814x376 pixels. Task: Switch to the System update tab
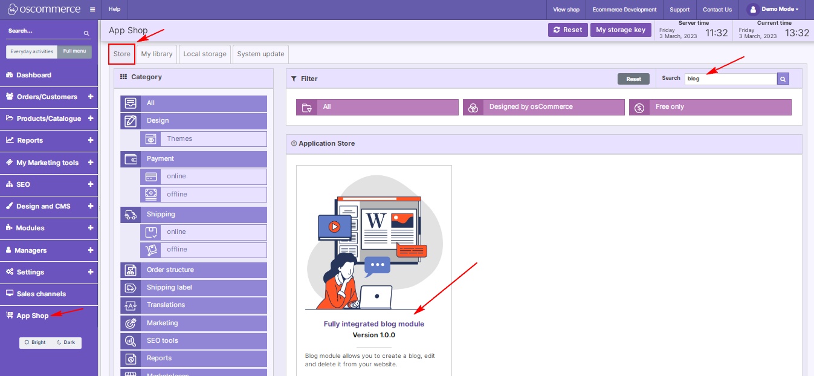(x=261, y=54)
